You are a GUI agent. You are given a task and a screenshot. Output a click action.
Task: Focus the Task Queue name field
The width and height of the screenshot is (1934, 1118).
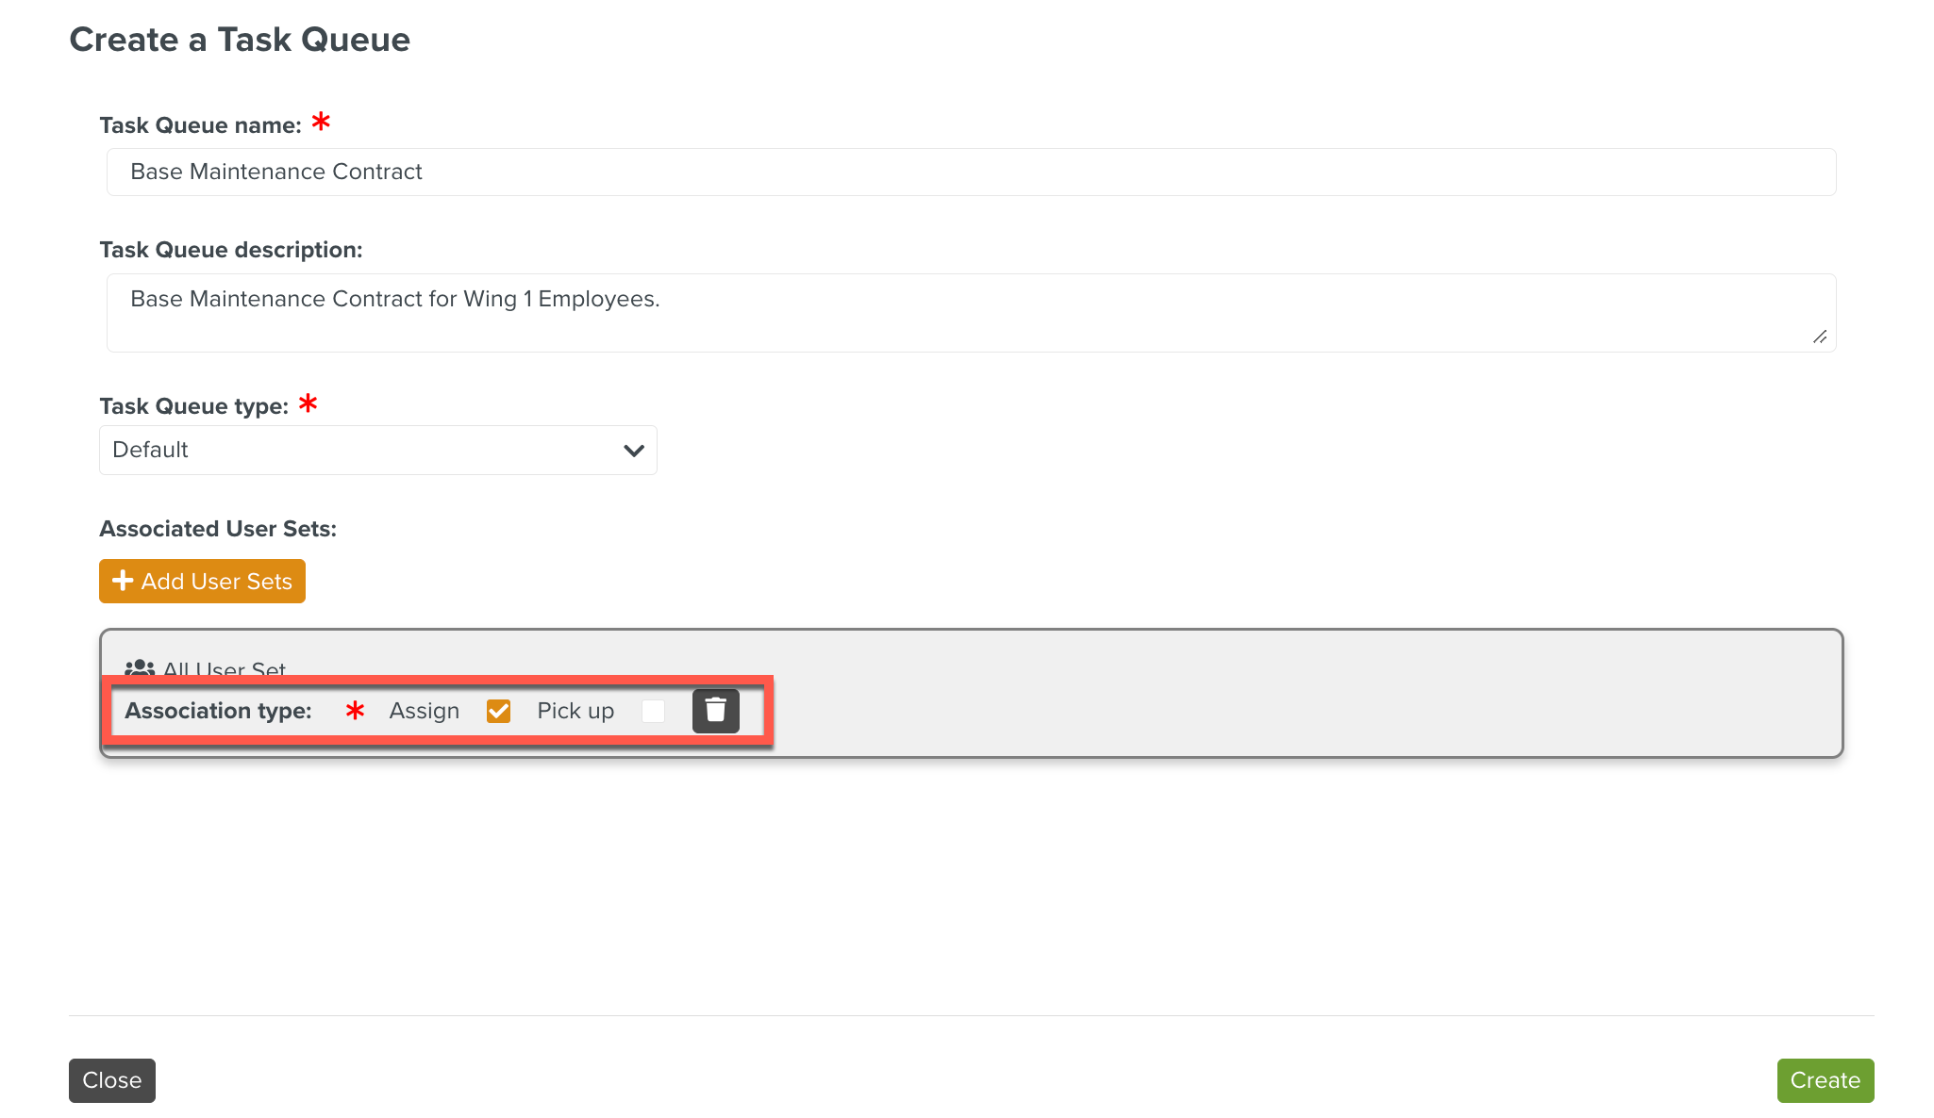[x=970, y=172]
